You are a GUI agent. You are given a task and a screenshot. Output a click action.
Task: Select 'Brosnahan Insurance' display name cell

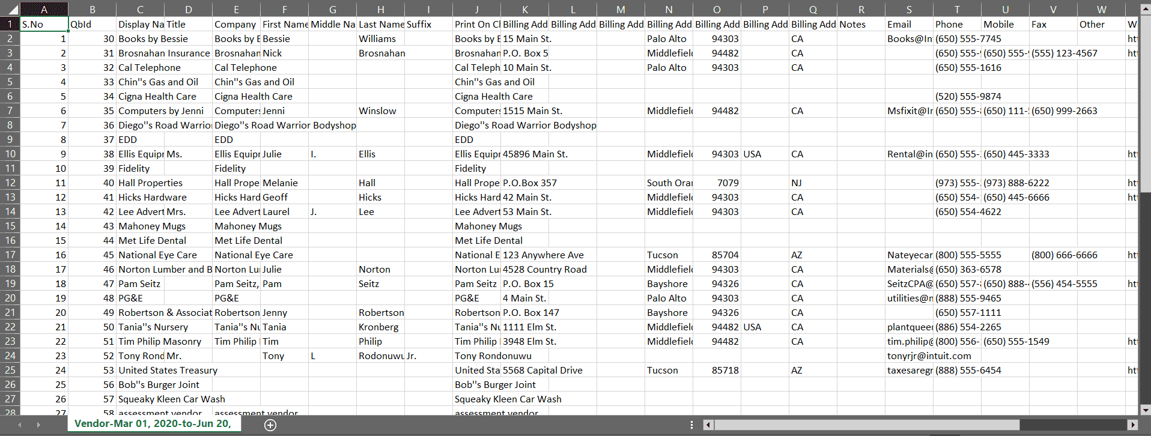pos(140,53)
